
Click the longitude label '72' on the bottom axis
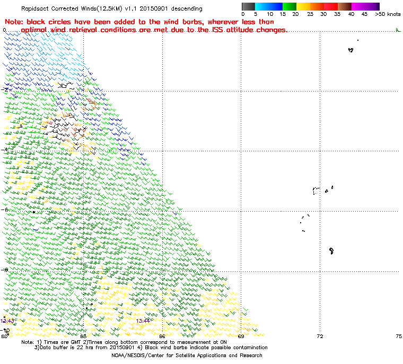coord(320,336)
